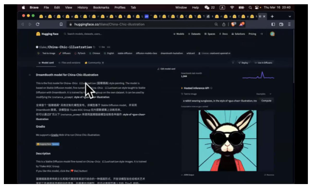This screenshot has height=186, width=311.
Task: Click the URL address bar
Action: tap(139, 24)
